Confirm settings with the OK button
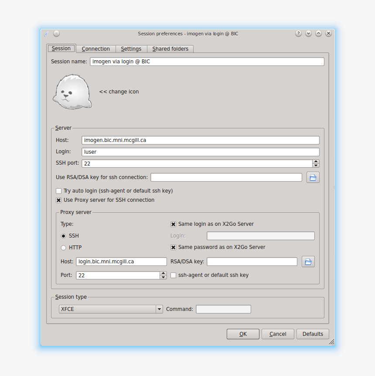 [x=243, y=334]
